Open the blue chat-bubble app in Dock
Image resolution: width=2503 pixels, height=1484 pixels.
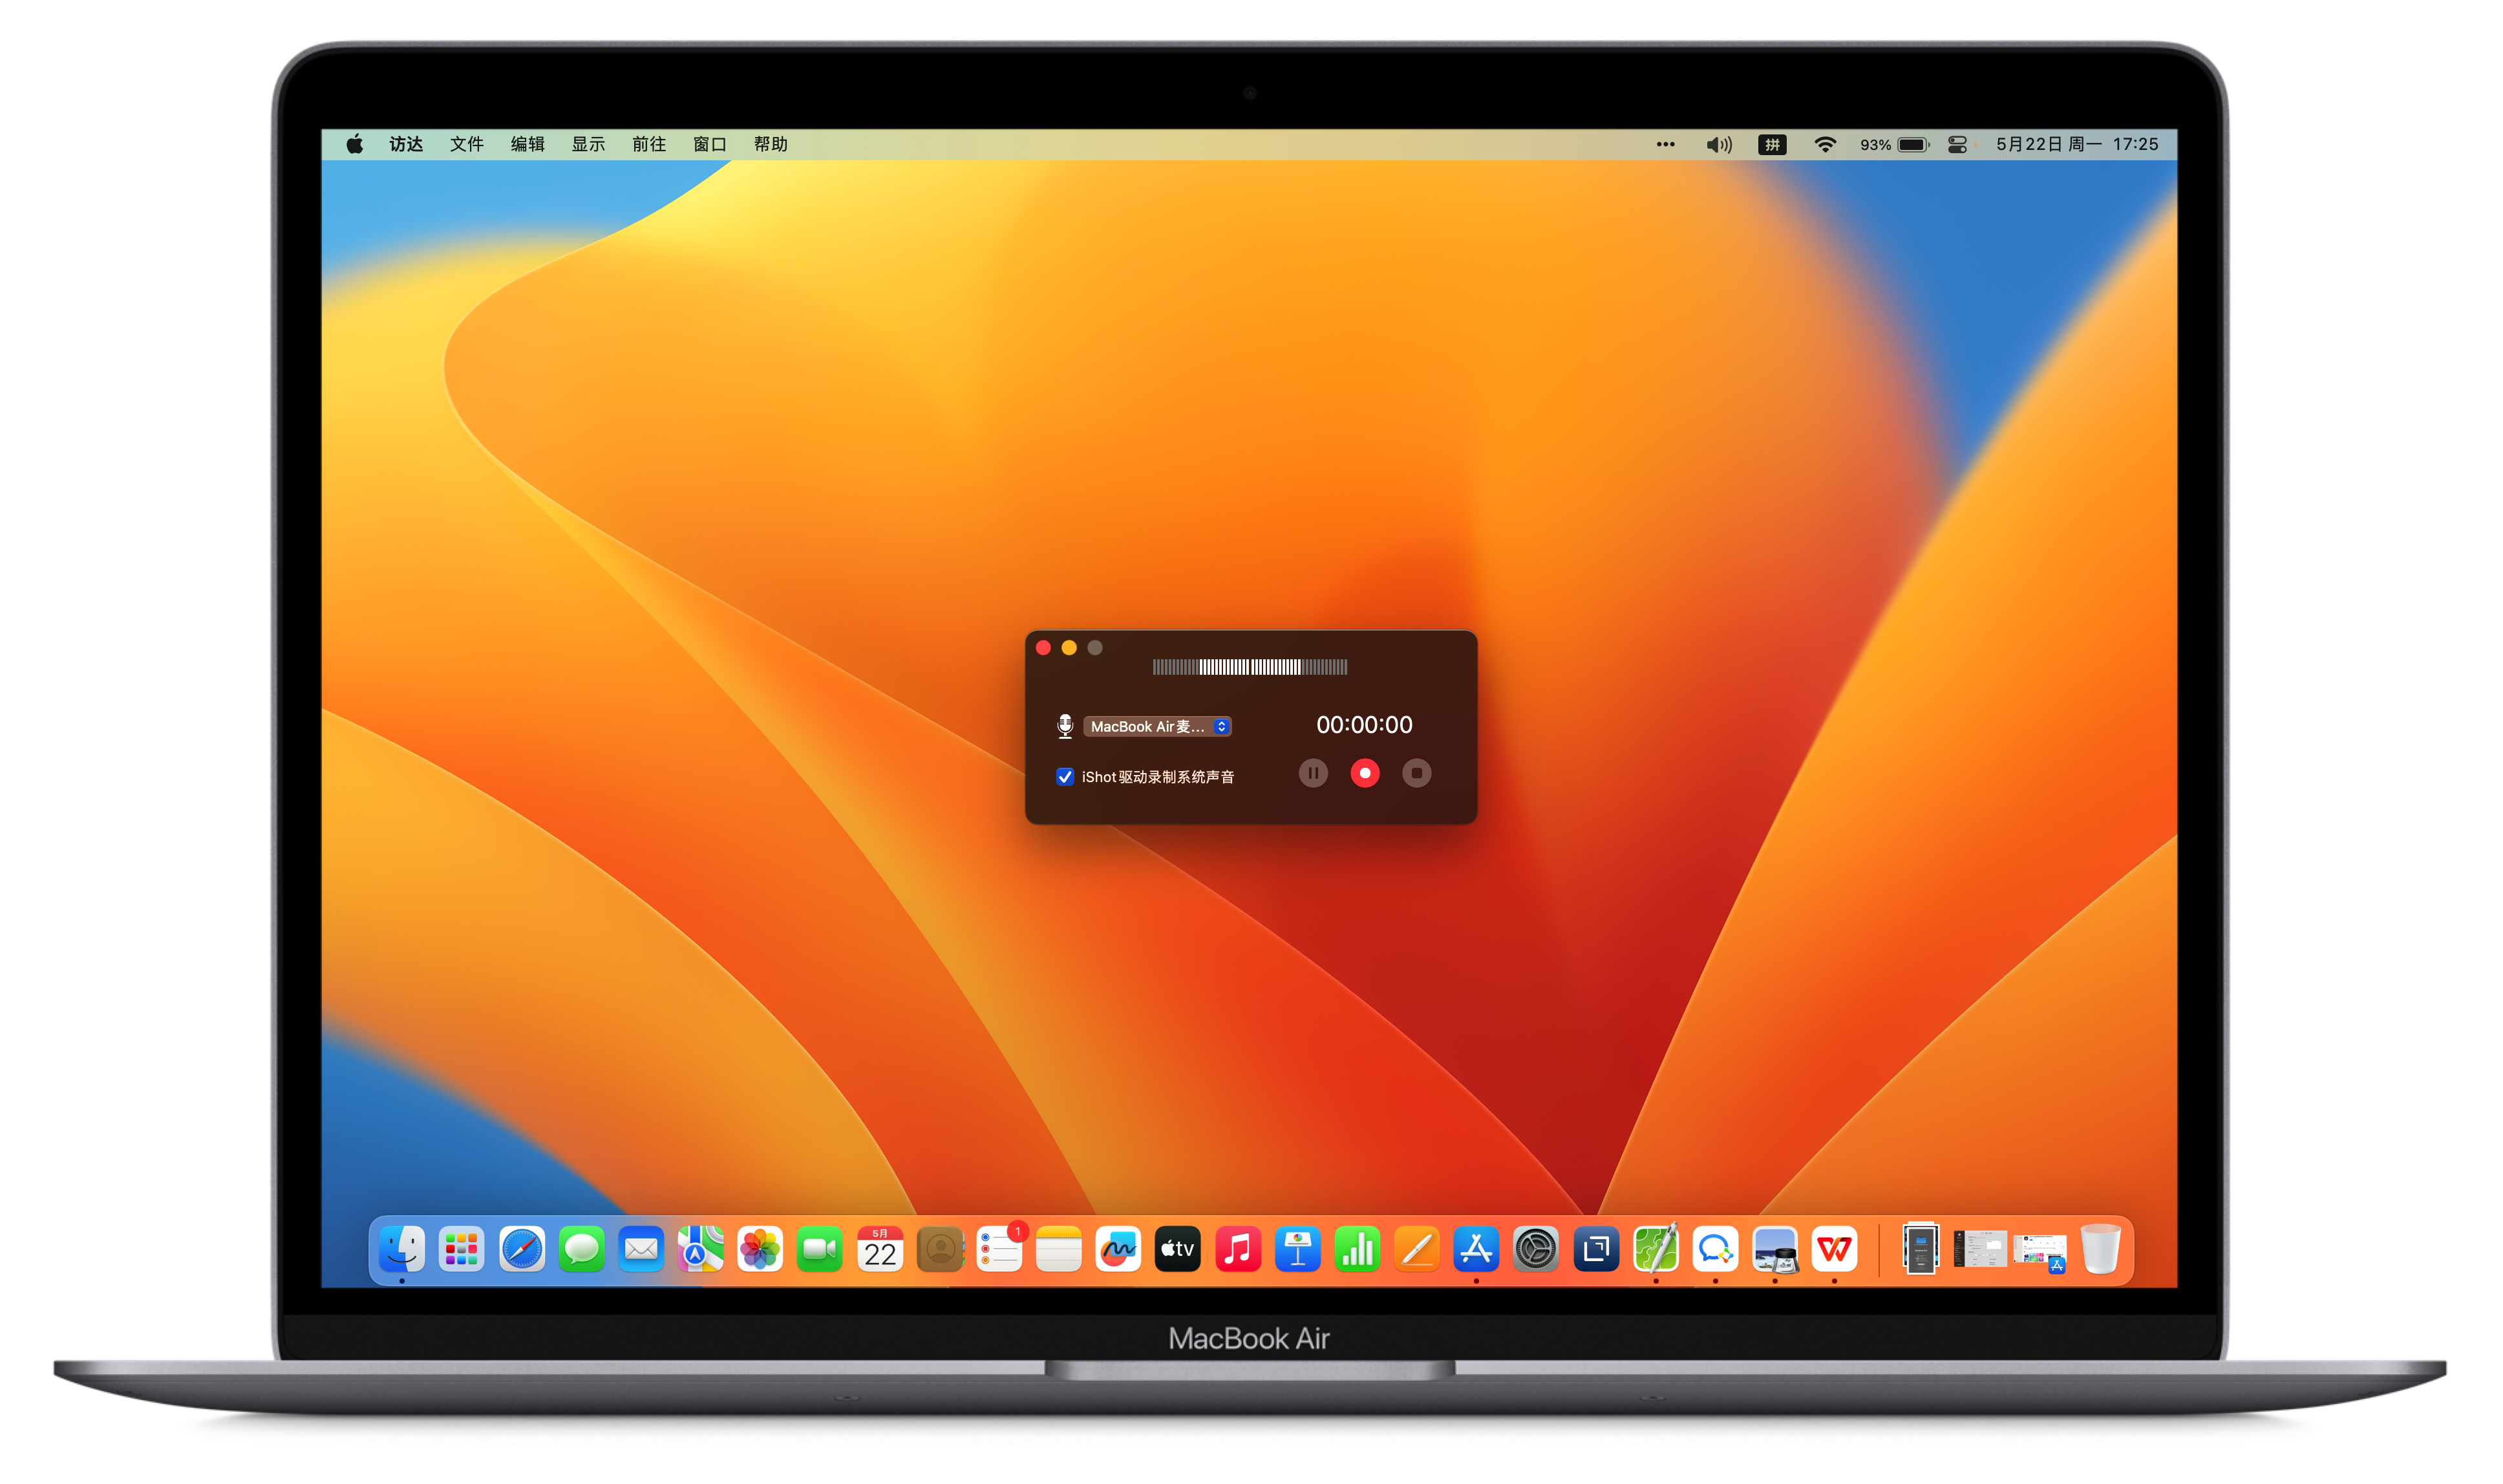point(1715,1249)
